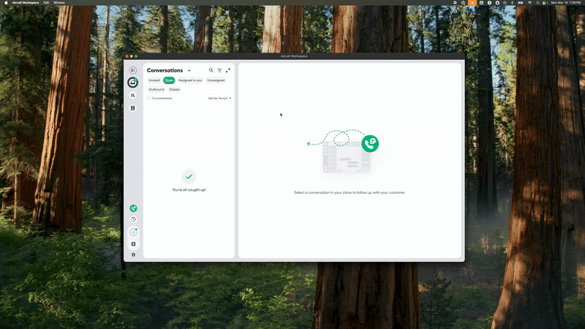Open call history clock icon
Image resolution: width=585 pixels, height=329 pixels.
[133, 219]
